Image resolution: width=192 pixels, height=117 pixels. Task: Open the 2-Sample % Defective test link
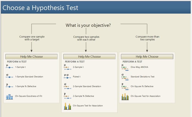tap(83, 96)
